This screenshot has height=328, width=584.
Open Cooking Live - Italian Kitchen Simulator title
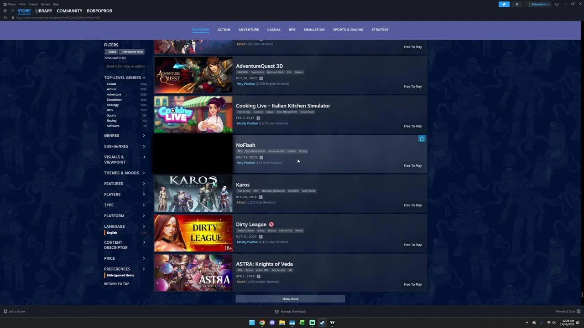[283, 106]
